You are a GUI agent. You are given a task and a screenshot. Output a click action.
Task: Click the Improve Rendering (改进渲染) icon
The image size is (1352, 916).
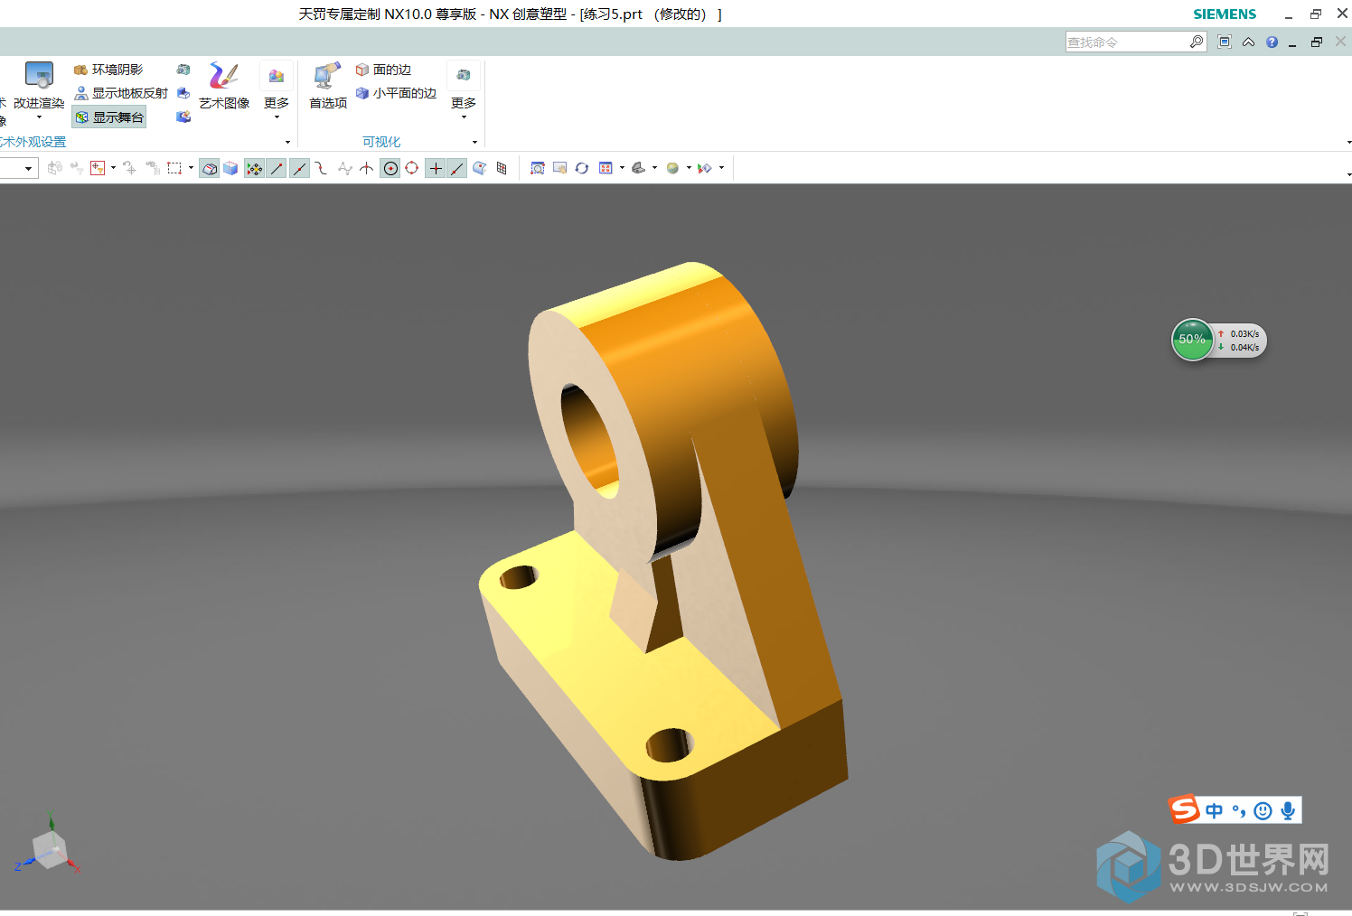(x=39, y=75)
